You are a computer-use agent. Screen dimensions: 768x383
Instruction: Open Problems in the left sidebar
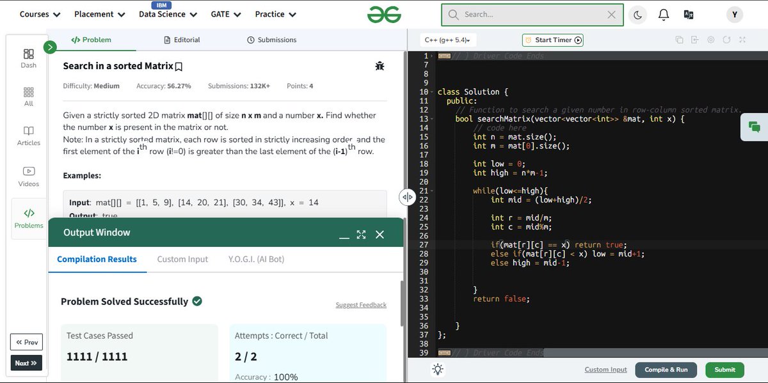click(x=29, y=218)
